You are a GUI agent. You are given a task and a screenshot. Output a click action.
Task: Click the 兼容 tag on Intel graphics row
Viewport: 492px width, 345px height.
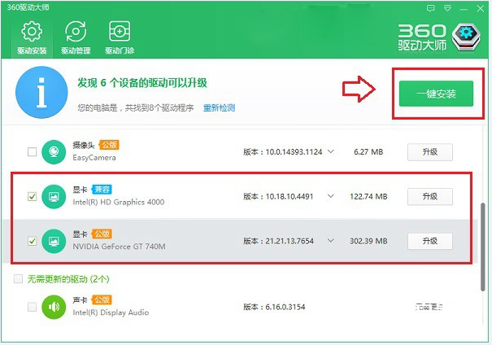pyautogui.click(x=102, y=190)
